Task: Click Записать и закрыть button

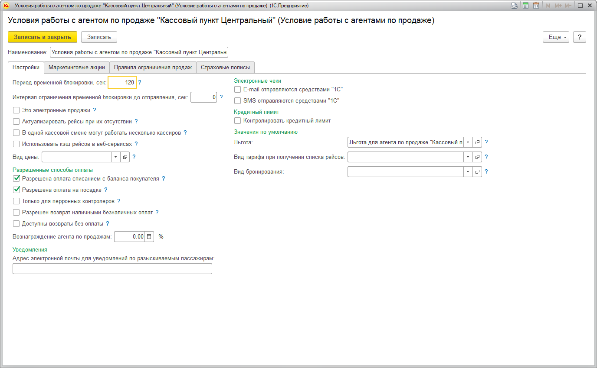Action: [x=43, y=37]
